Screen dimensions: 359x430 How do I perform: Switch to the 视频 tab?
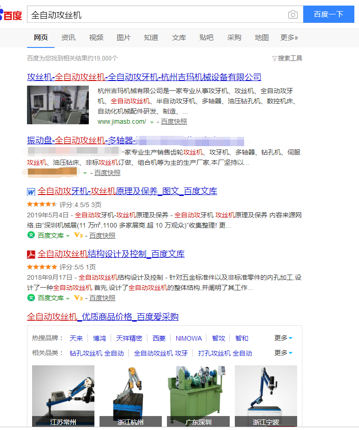point(96,38)
